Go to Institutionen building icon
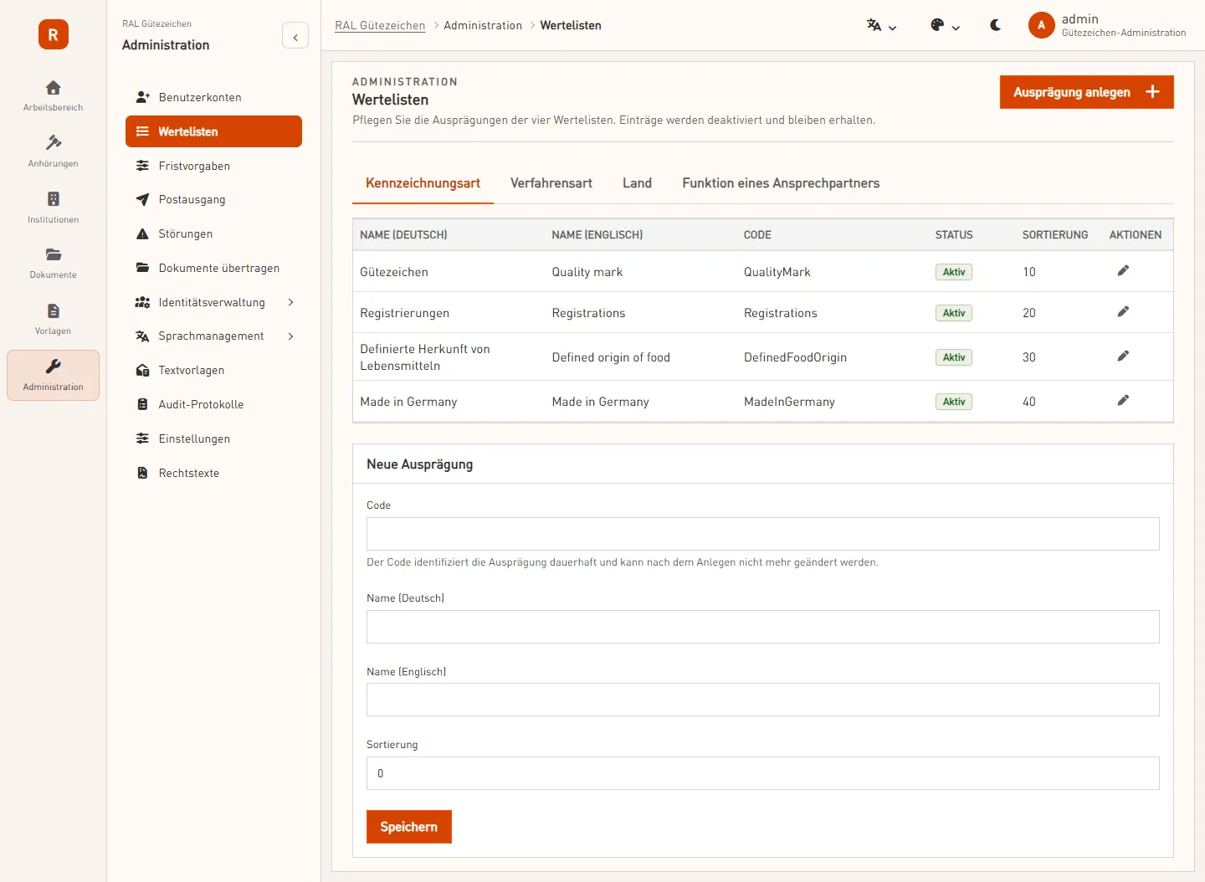The height and width of the screenshot is (882, 1205). (53, 199)
